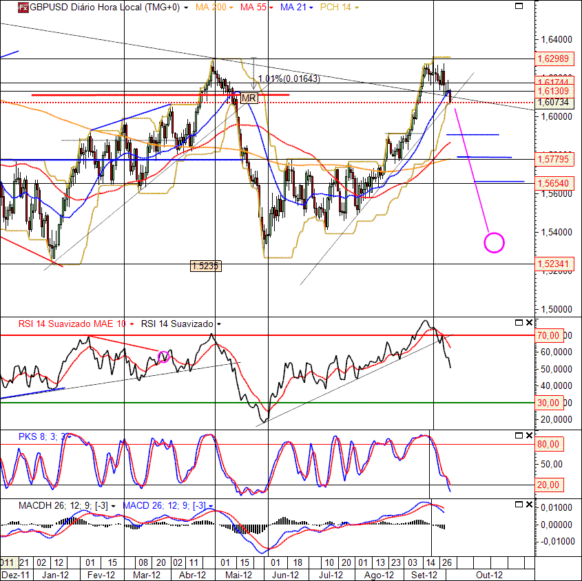Click the 1,61309 price level label
The width and height of the screenshot is (582, 581).
(554, 92)
